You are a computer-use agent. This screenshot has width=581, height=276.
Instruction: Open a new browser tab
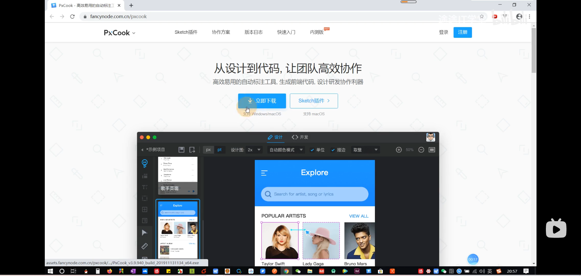click(131, 5)
